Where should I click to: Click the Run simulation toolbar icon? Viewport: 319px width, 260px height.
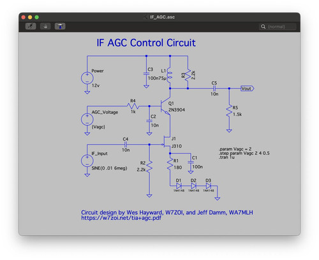point(31,26)
